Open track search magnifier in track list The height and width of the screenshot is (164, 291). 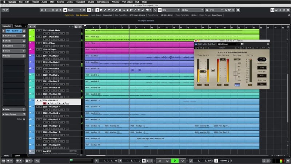pyautogui.click(x=80, y=27)
